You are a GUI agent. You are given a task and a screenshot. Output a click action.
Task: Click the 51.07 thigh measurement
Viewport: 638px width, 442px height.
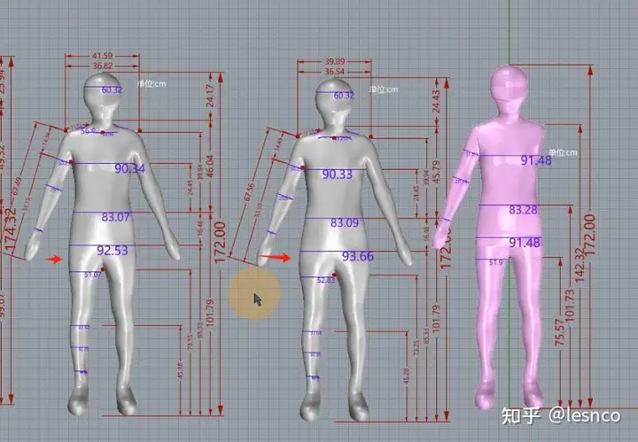click(x=92, y=275)
